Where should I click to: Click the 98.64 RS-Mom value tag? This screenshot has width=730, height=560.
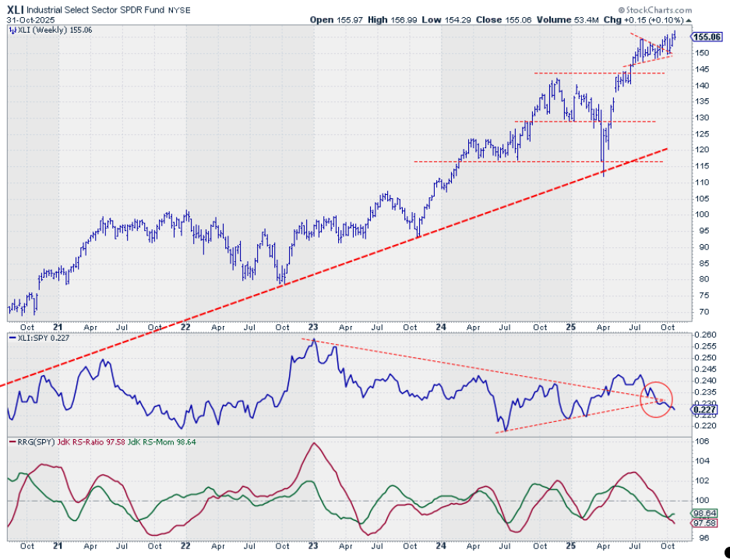pyautogui.click(x=705, y=513)
